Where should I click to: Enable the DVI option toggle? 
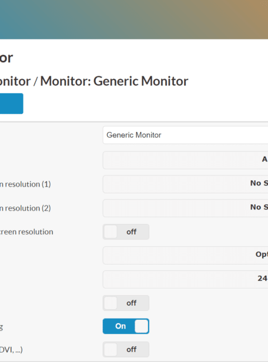[126, 349]
